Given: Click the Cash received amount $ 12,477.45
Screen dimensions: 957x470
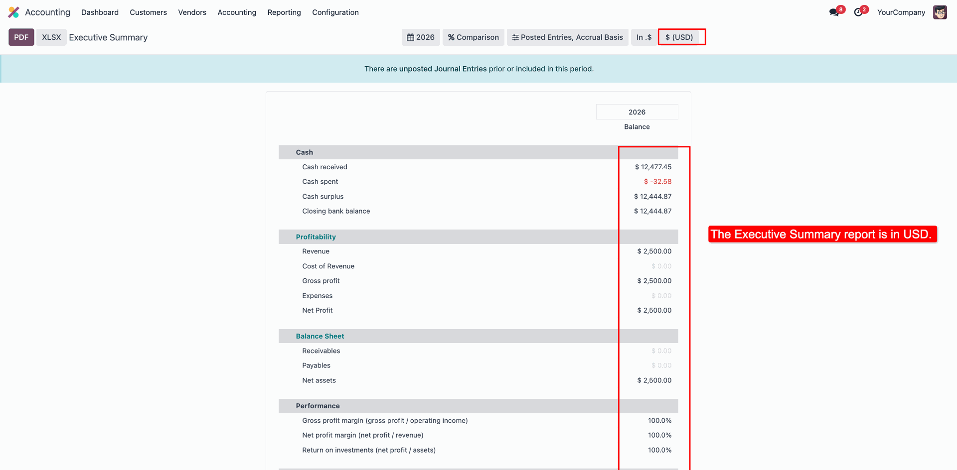Looking at the screenshot, I should [x=653, y=167].
